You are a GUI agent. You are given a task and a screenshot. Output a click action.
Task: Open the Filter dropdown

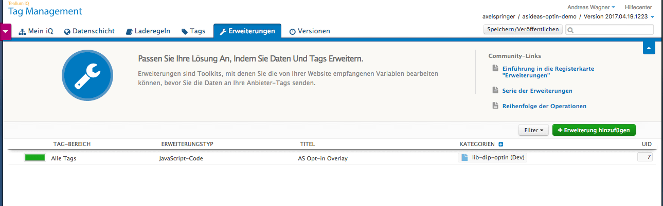[x=533, y=130]
